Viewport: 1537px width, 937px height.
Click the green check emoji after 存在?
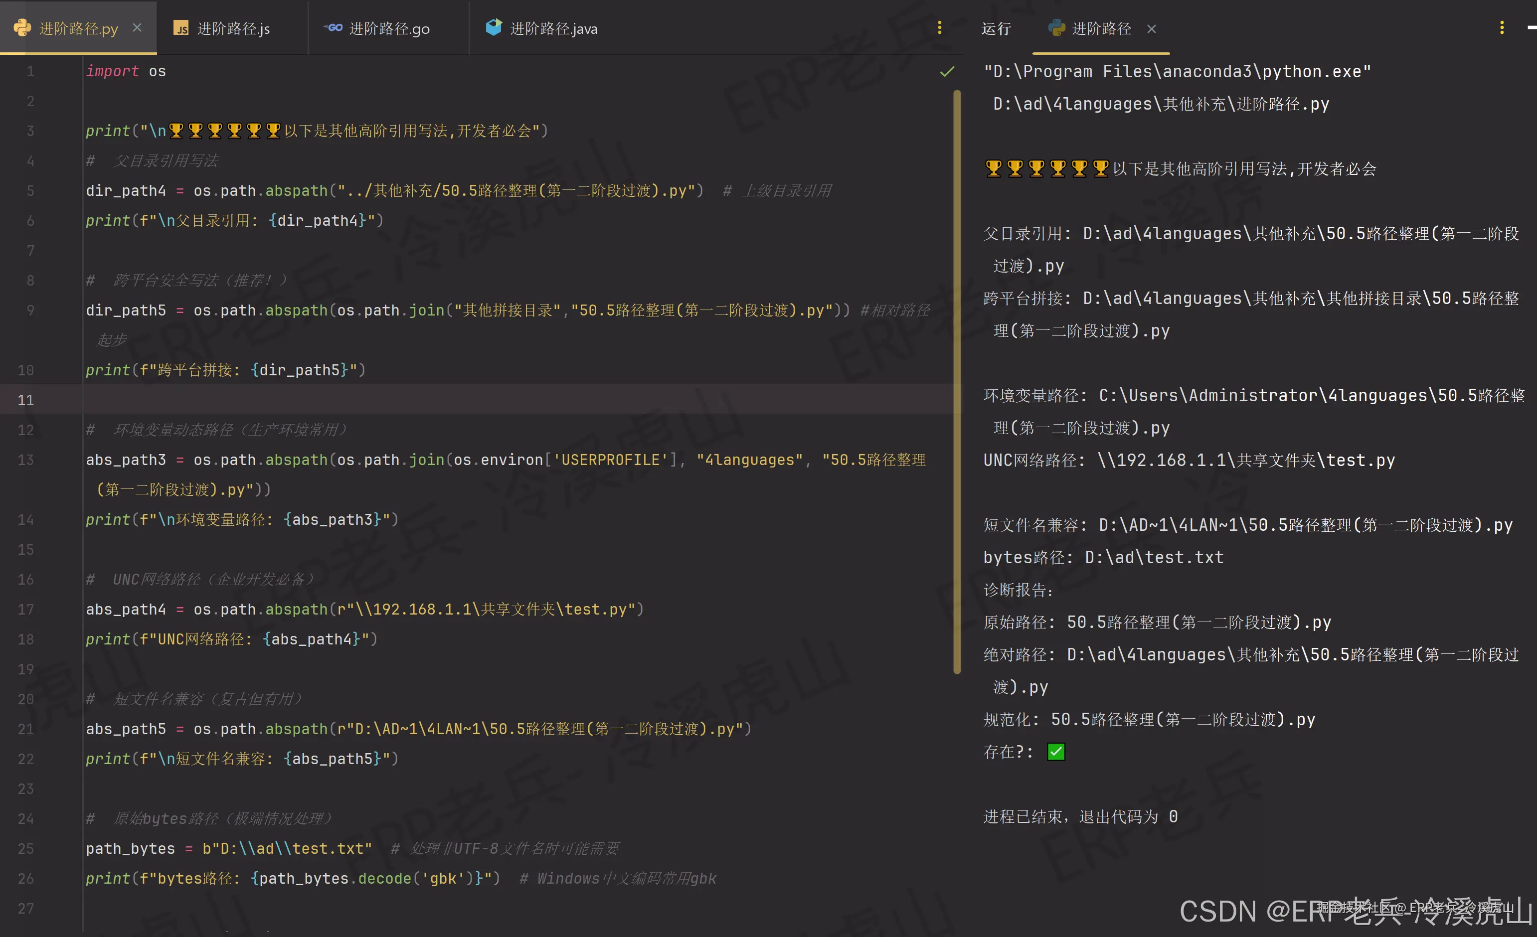click(x=1056, y=753)
